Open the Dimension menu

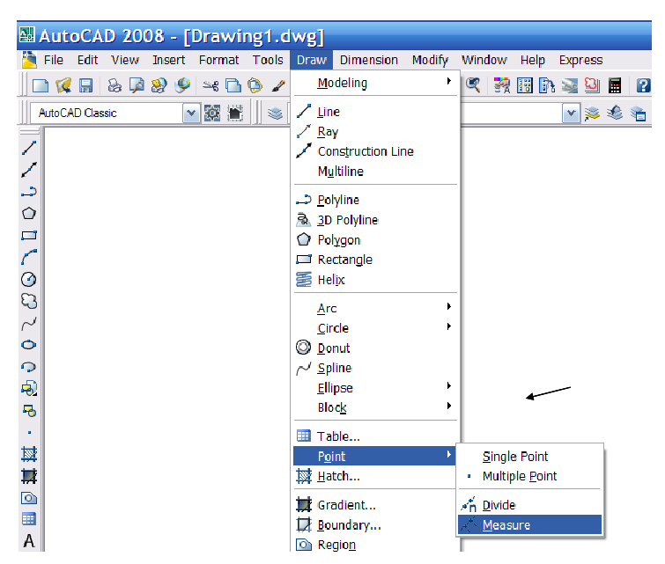(369, 60)
